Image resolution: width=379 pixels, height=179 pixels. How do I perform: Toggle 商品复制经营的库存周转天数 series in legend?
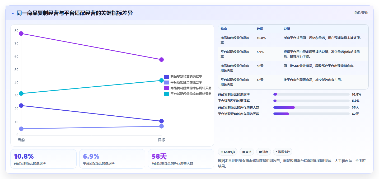pos(187,88)
